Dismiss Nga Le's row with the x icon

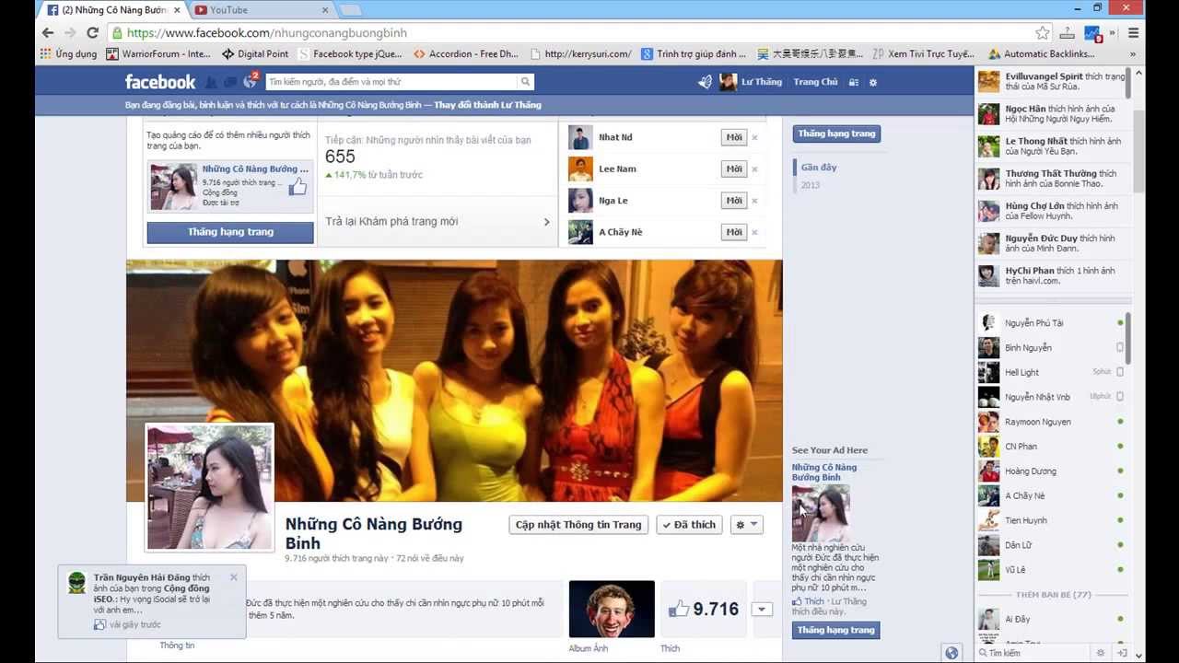click(x=754, y=201)
